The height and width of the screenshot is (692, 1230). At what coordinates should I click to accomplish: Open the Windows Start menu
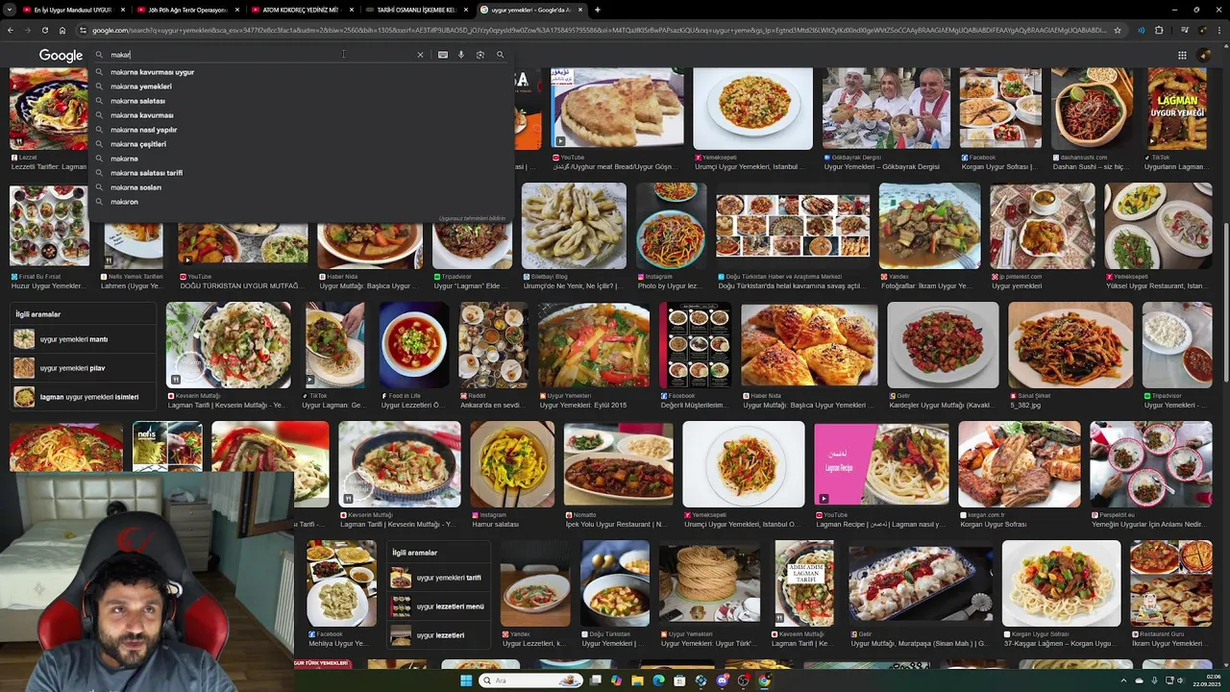[466, 680]
